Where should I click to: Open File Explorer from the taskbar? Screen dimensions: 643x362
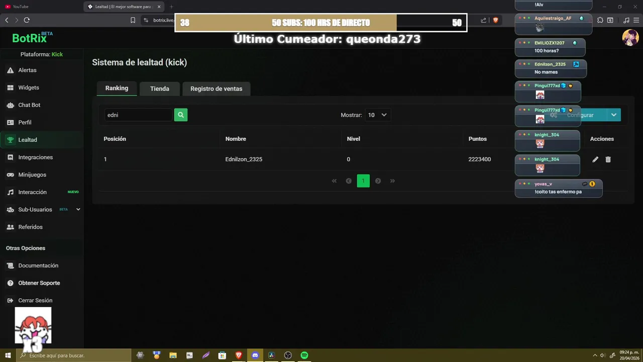pyautogui.click(x=173, y=355)
